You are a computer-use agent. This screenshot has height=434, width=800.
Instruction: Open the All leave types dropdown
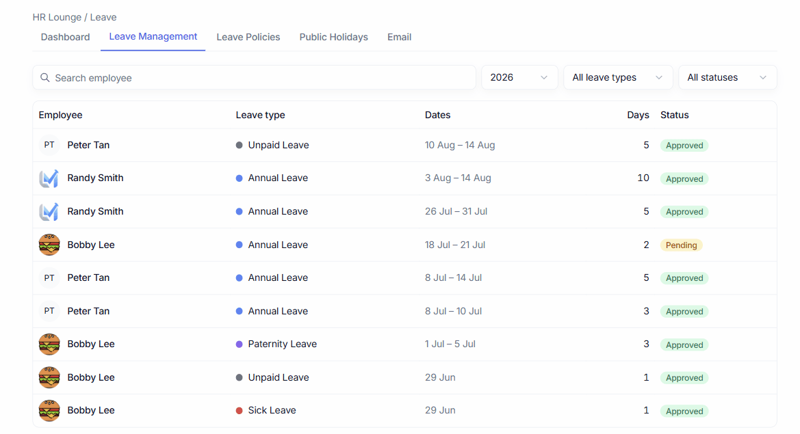pyautogui.click(x=618, y=77)
